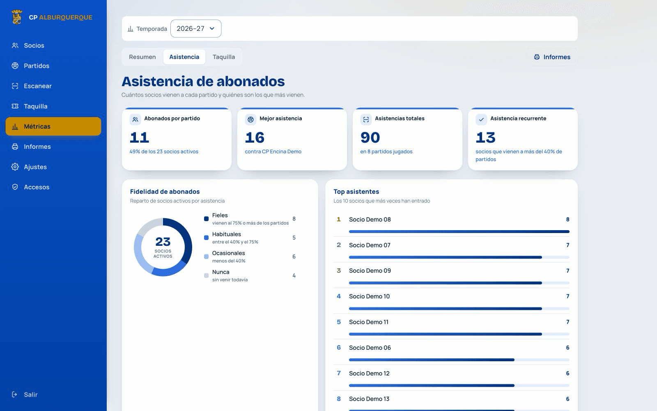657x411 pixels.
Task: Click the Informes printer icon in sidebar
Action: coord(15,147)
